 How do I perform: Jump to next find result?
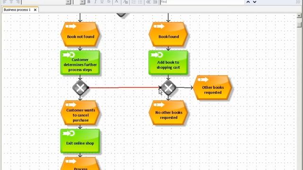[255, 2]
